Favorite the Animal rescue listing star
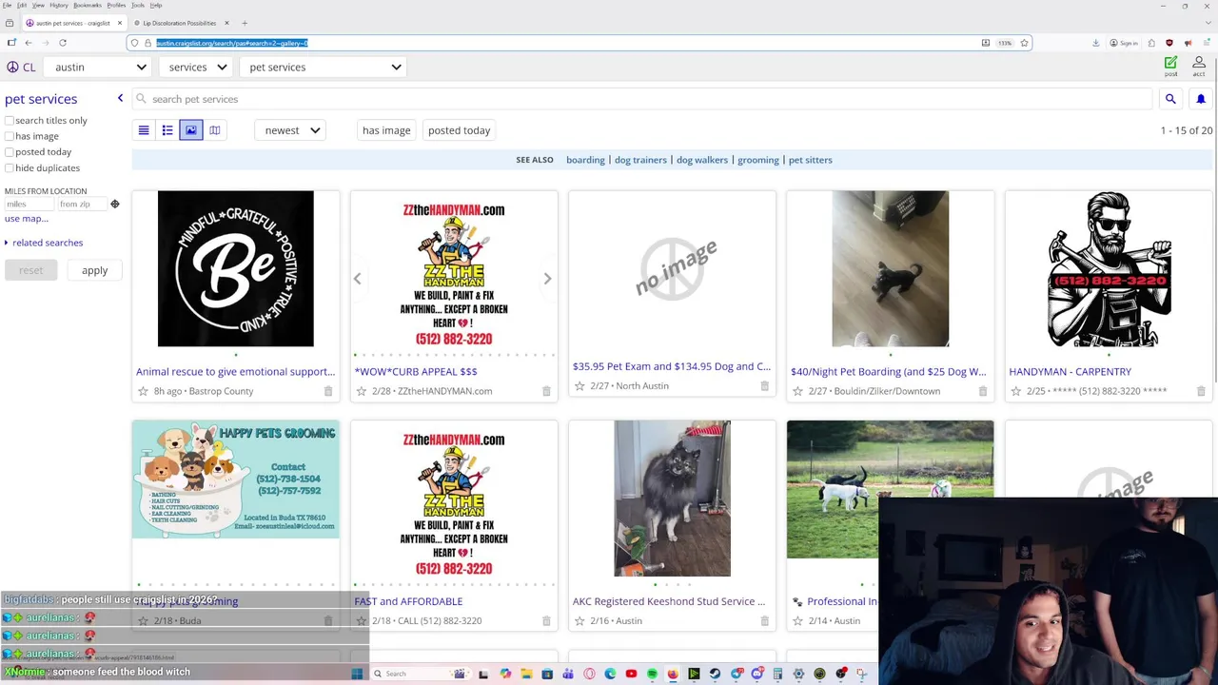This screenshot has height=685, width=1218. [x=143, y=391]
